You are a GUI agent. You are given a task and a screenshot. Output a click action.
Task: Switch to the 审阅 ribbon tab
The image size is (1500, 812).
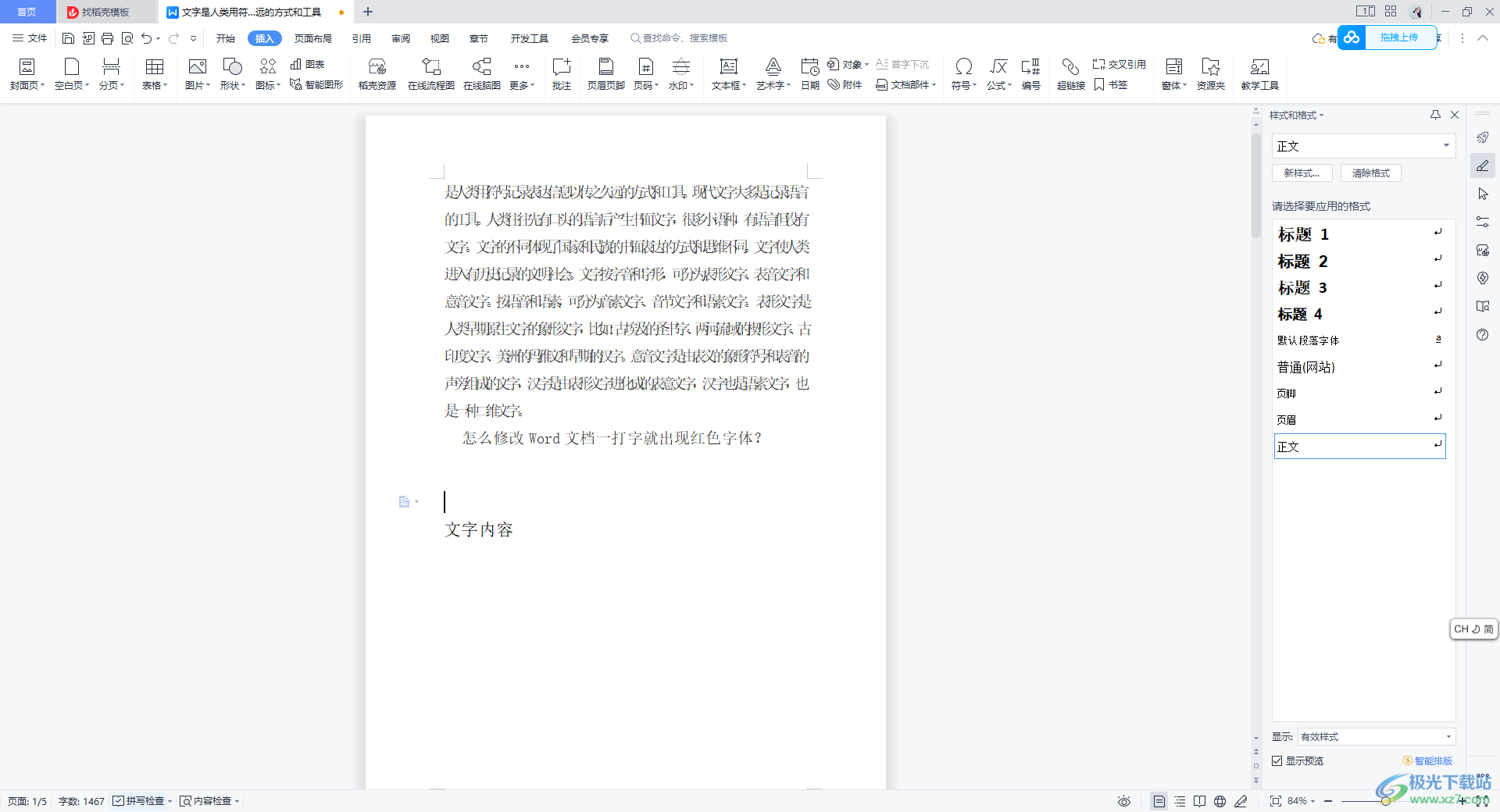click(x=401, y=38)
